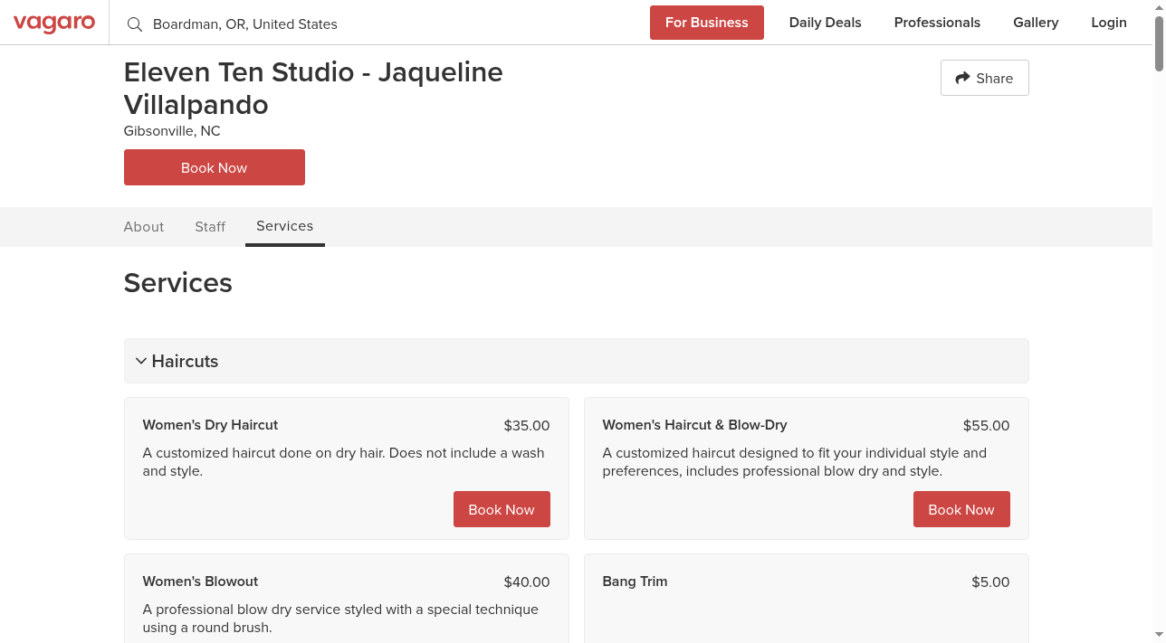Click the search magnifier icon
Image resolution: width=1166 pixels, height=643 pixels.
[135, 24]
